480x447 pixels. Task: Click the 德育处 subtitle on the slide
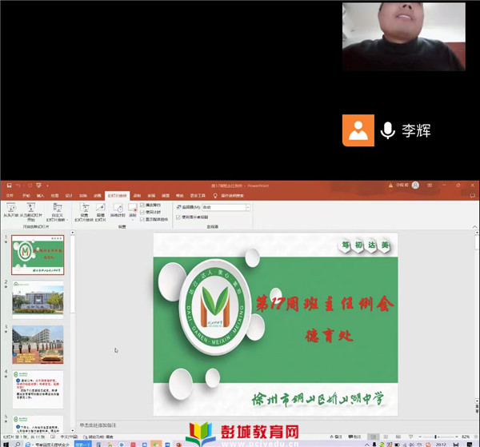coord(329,336)
